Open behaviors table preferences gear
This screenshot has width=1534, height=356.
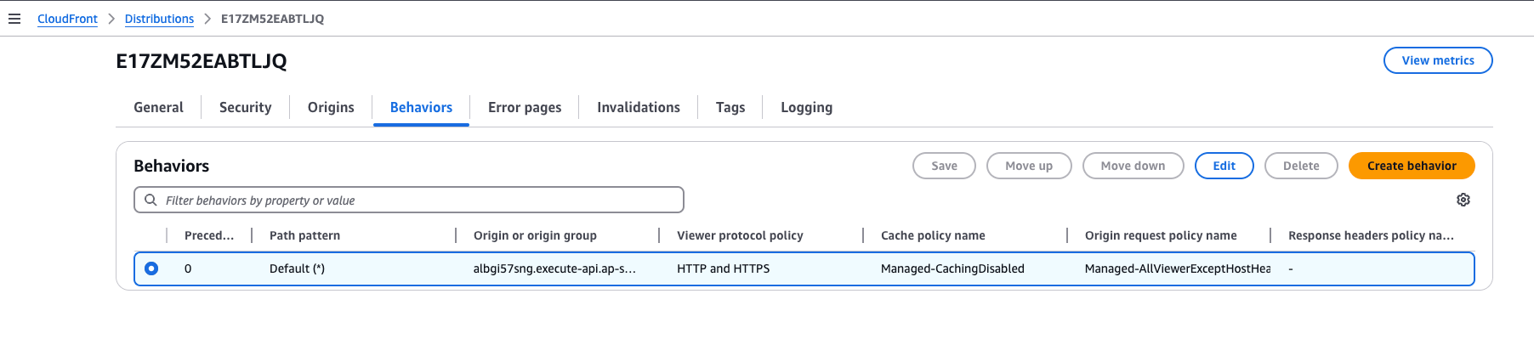(x=1463, y=200)
